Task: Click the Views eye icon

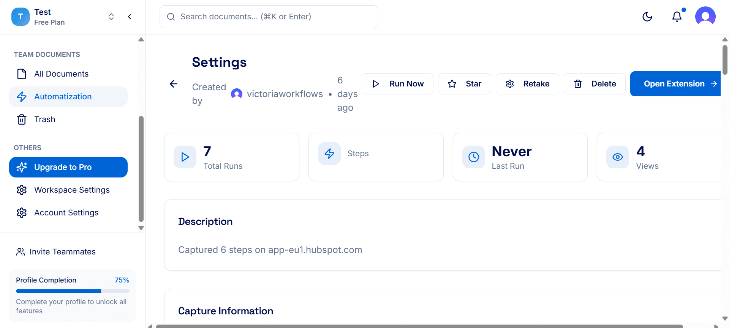Action: [x=618, y=157]
